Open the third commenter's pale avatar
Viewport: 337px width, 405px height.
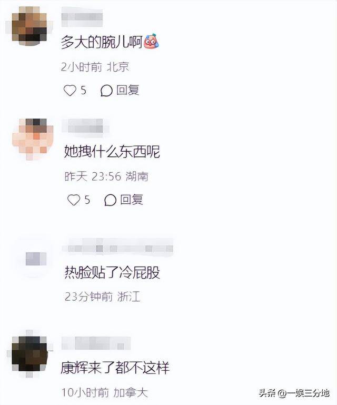click(x=36, y=259)
